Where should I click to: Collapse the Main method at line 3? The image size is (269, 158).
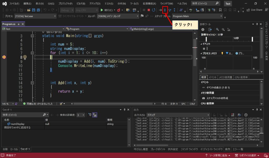[x=32, y=36]
